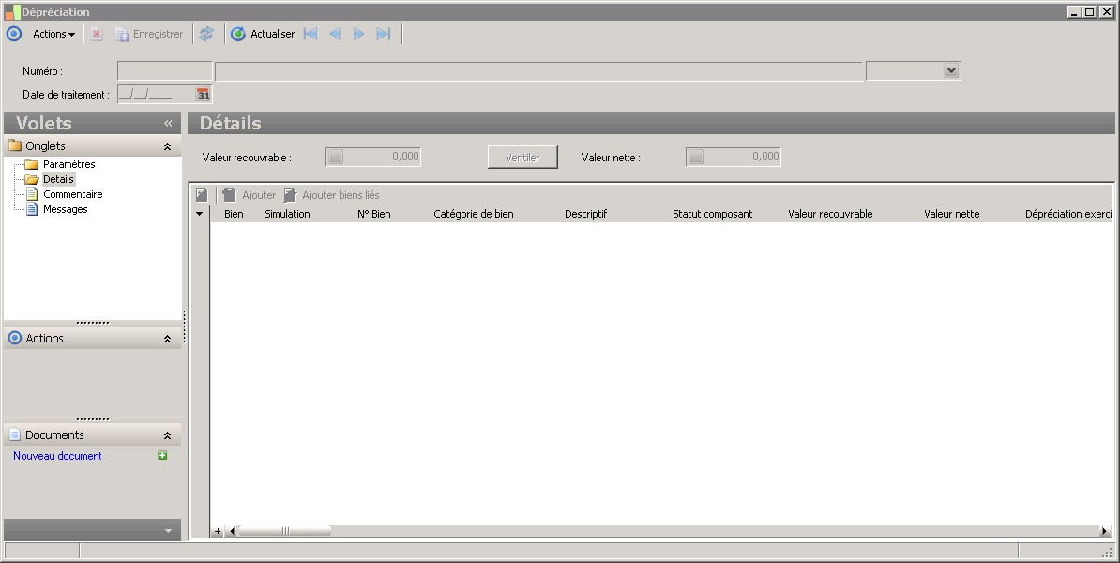Click the horizontal scrollbar right arrow

pos(1105,531)
